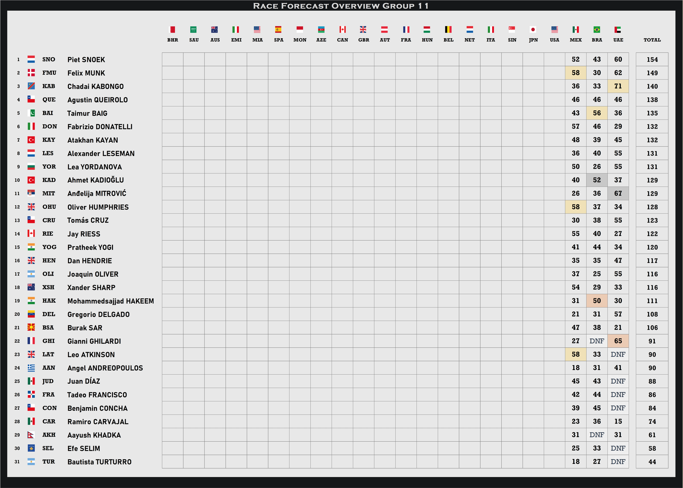683x488 pixels.
Task: Click Felix MUNK's total of 149
Action: coord(652,73)
